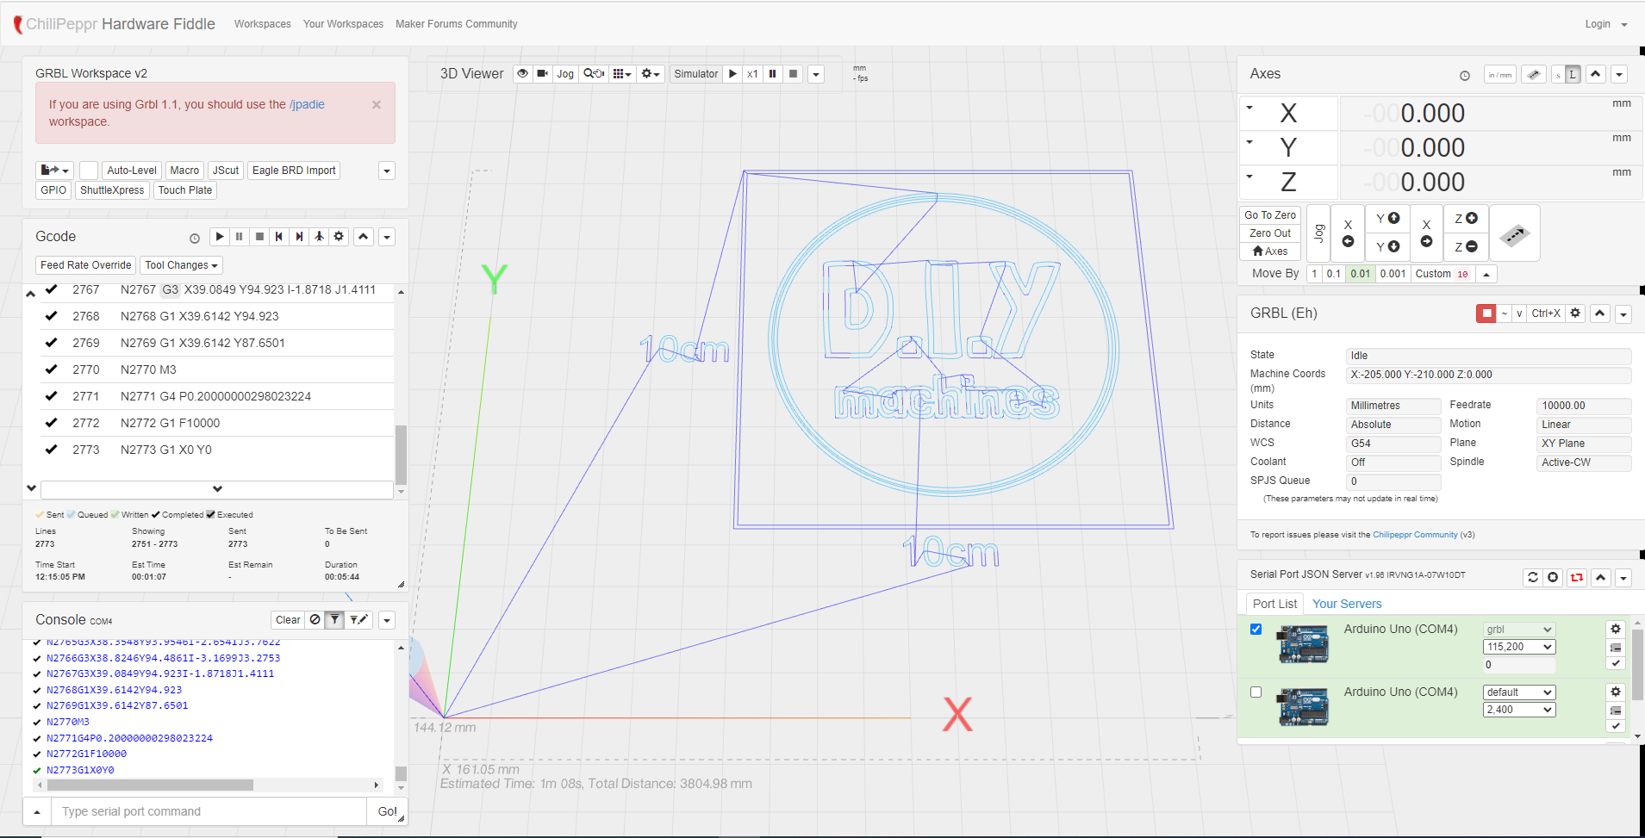Pause Gcode execution
Image resolution: width=1645 pixels, height=838 pixels.
(240, 236)
